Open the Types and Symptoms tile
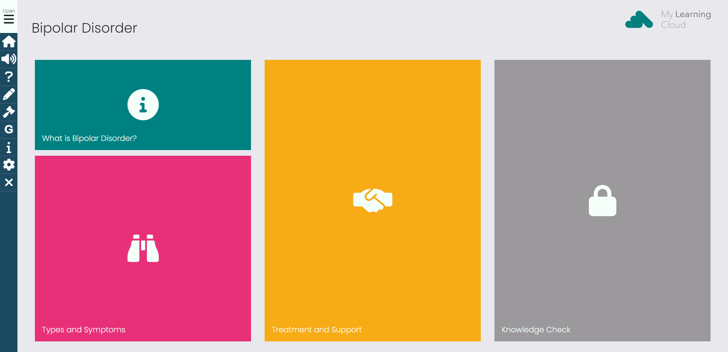 tap(143, 249)
